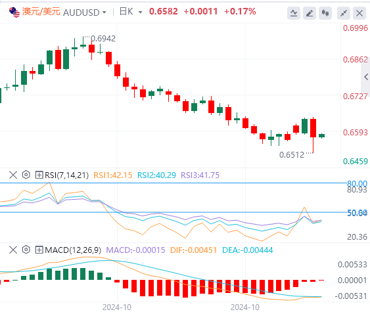Select the pencil drawing tool icon
Screen dimensions: 370x316
310,13
